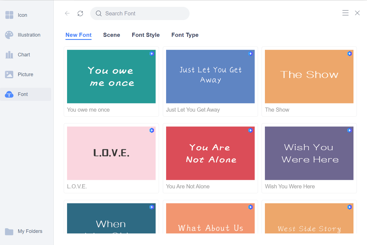Click the Picture label in sidebar
The width and height of the screenshot is (367, 245).
tap(25, 75)
